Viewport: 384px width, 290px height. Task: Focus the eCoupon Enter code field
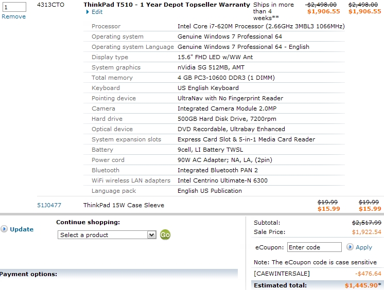[x=314, y=247]
